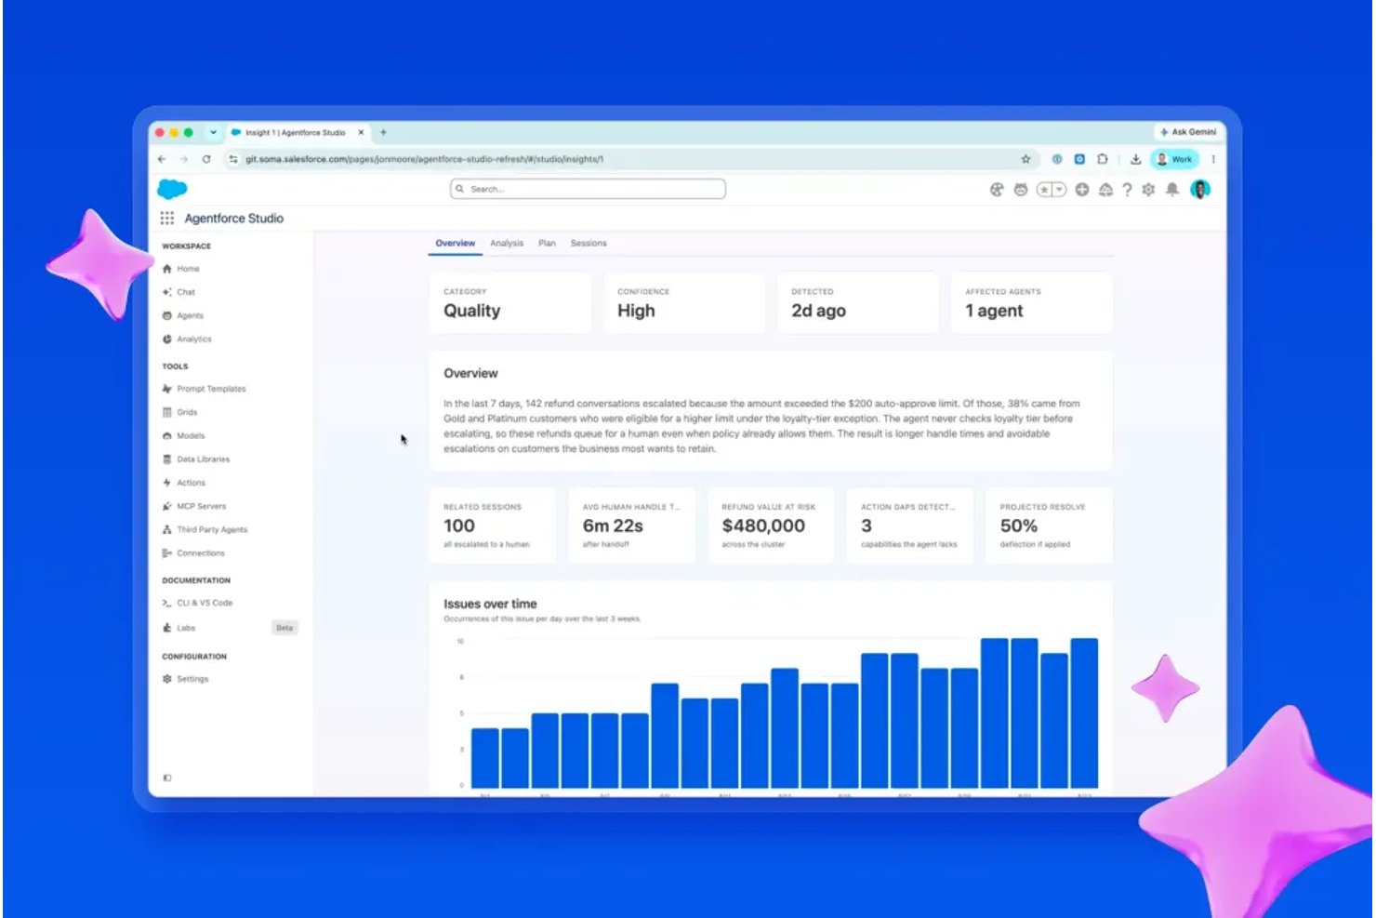Click the Settings gear in sidebar
The image size is (1376, 918).
pos(167,679)
